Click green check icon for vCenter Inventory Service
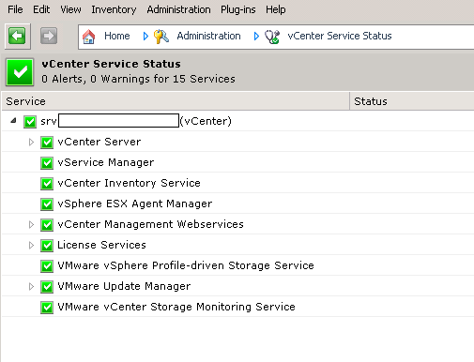 pos(47,184)
